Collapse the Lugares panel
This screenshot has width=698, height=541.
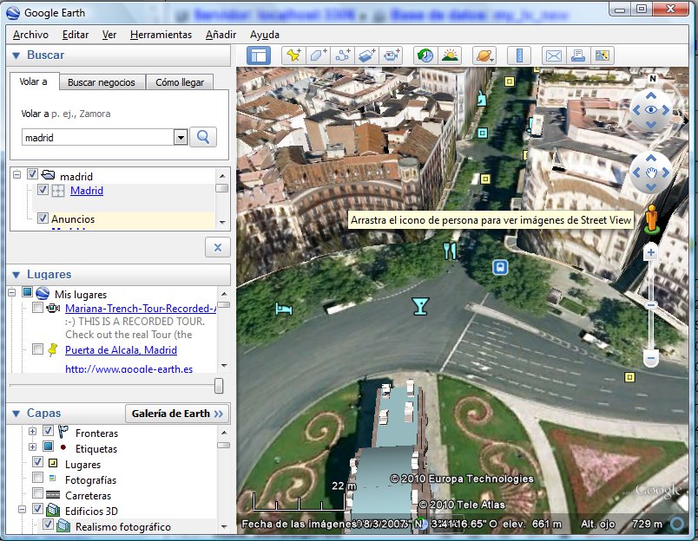(16, 275)
